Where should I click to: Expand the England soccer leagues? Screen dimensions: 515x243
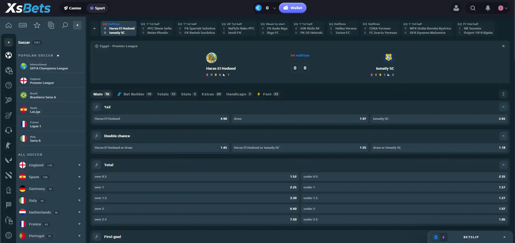(x=79, y=165)
